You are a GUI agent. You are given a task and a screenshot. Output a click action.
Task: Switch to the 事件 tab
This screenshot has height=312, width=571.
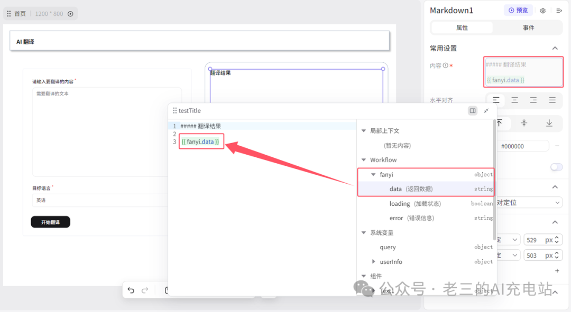pyautogui.click(x=528, y=27)
